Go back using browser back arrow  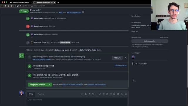click(x=2, y=6)
